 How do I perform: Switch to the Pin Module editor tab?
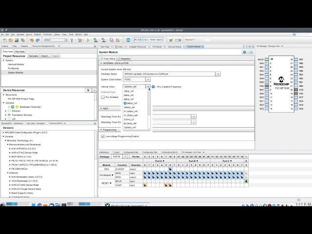(x=157, y=47)
